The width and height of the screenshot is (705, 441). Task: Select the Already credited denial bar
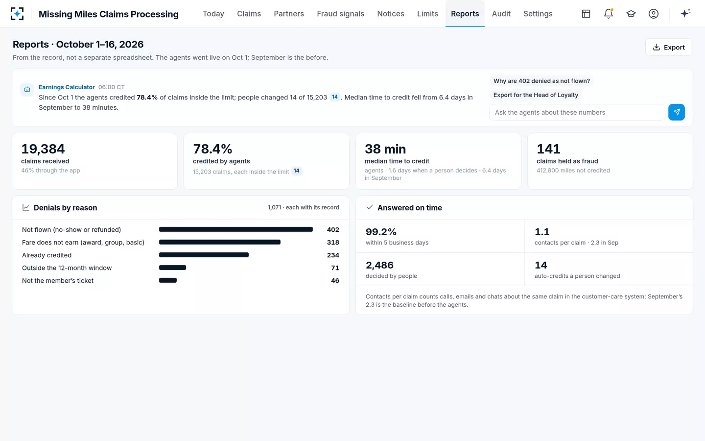[x=204, y=255]
